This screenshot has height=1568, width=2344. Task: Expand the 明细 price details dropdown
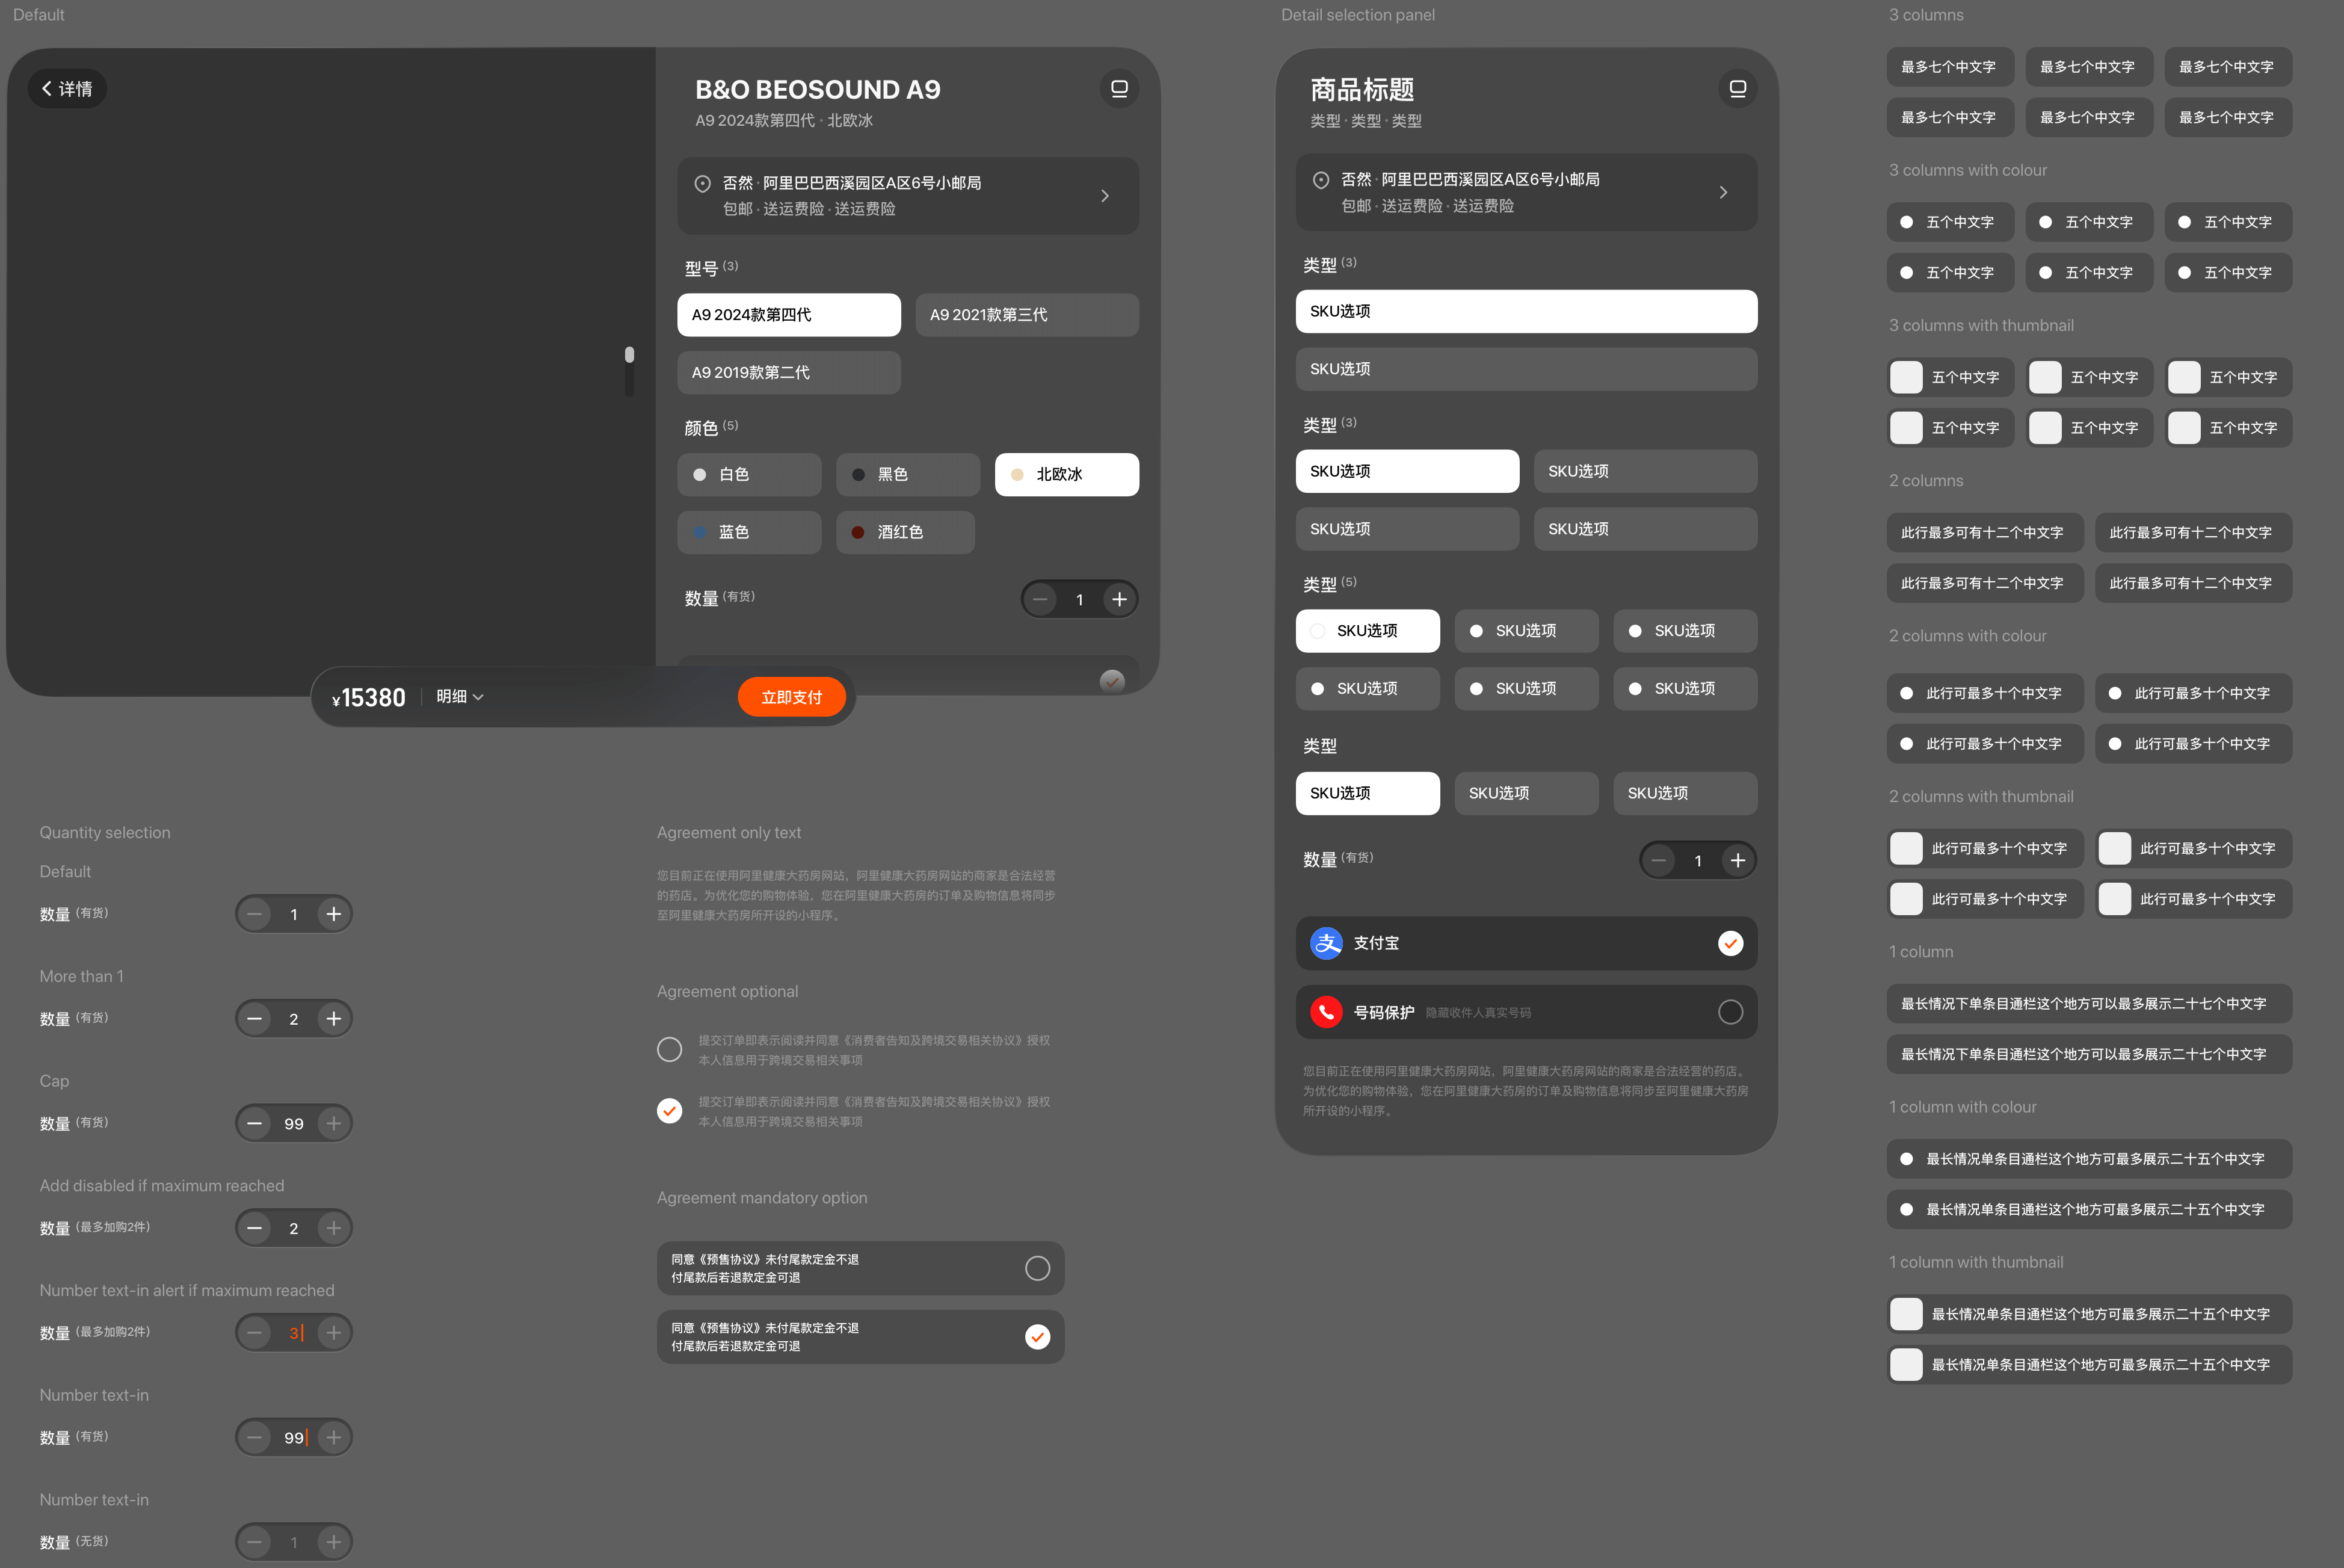click(x=460, y=697)
